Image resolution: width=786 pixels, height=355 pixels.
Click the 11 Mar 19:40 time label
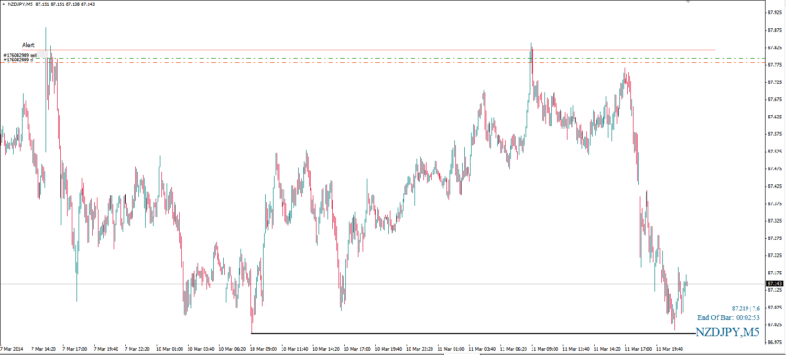pos(670,349)
